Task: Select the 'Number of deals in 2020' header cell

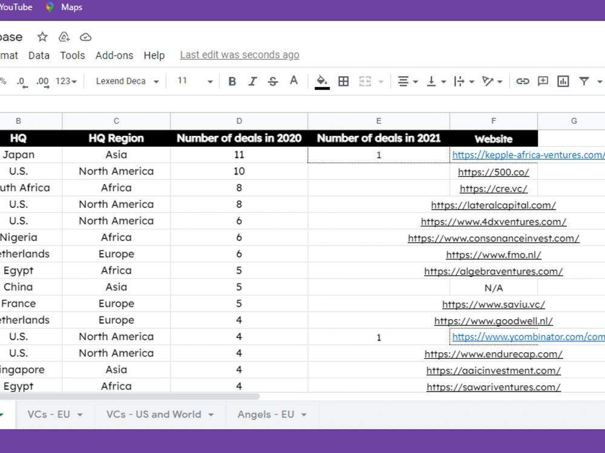Action: tap(239, 138)
